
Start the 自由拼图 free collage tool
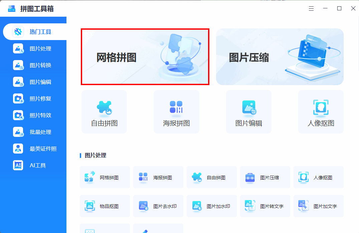click(104, 112)
